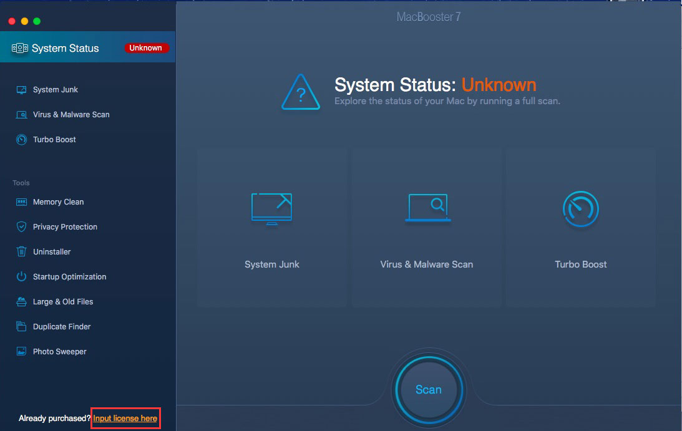The height and width of the screenshot is (431, 682).
Task: Choose Turbo Boost in the sidebar
Action: click(x=54, y=140)
